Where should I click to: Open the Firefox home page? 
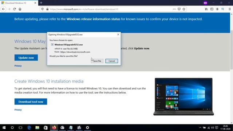(20, 9)
